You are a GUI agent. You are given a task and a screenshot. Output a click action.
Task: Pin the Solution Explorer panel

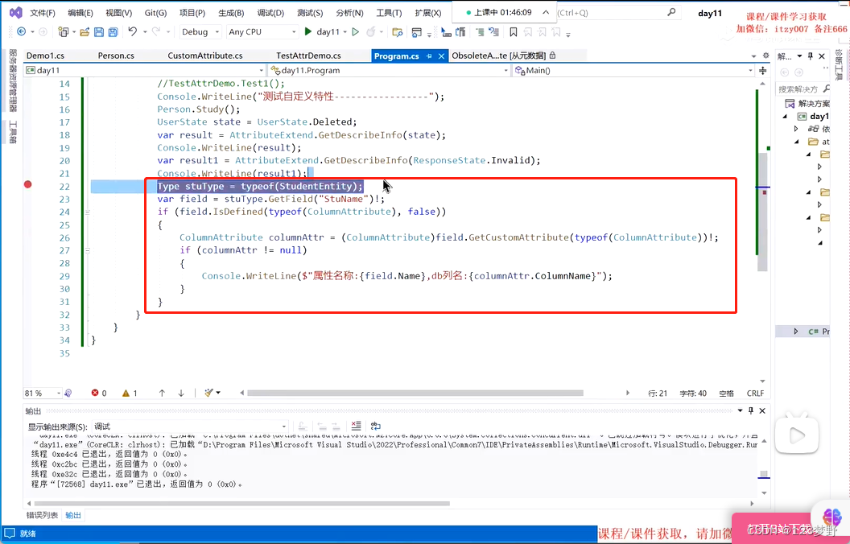tap(811, 56)
